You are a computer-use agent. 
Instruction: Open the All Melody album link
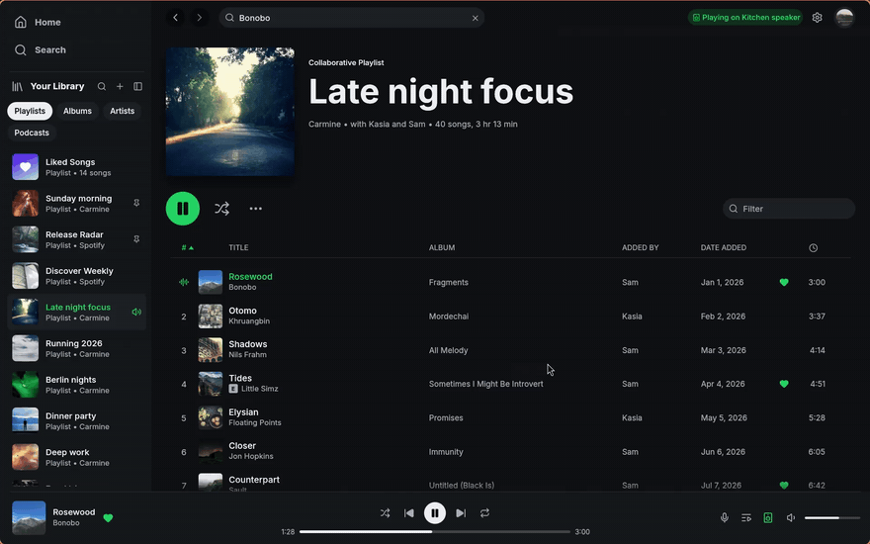448,350
